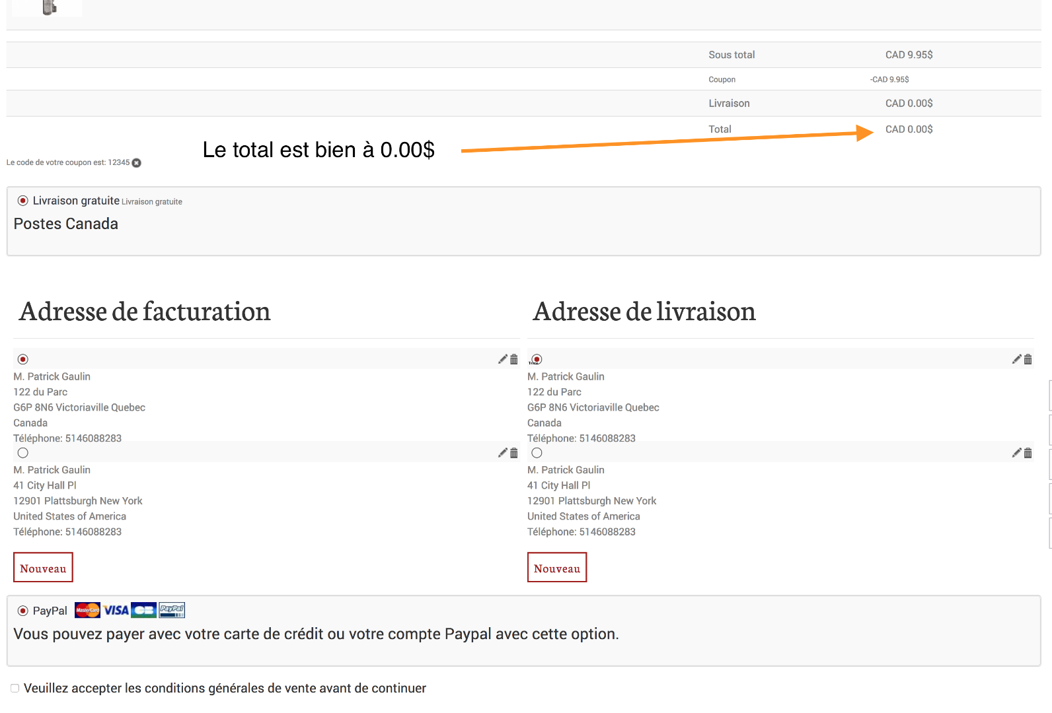Choose the 122 du Parc shipping address
This screenshot has width=1052, height=713.
(537, 359)
